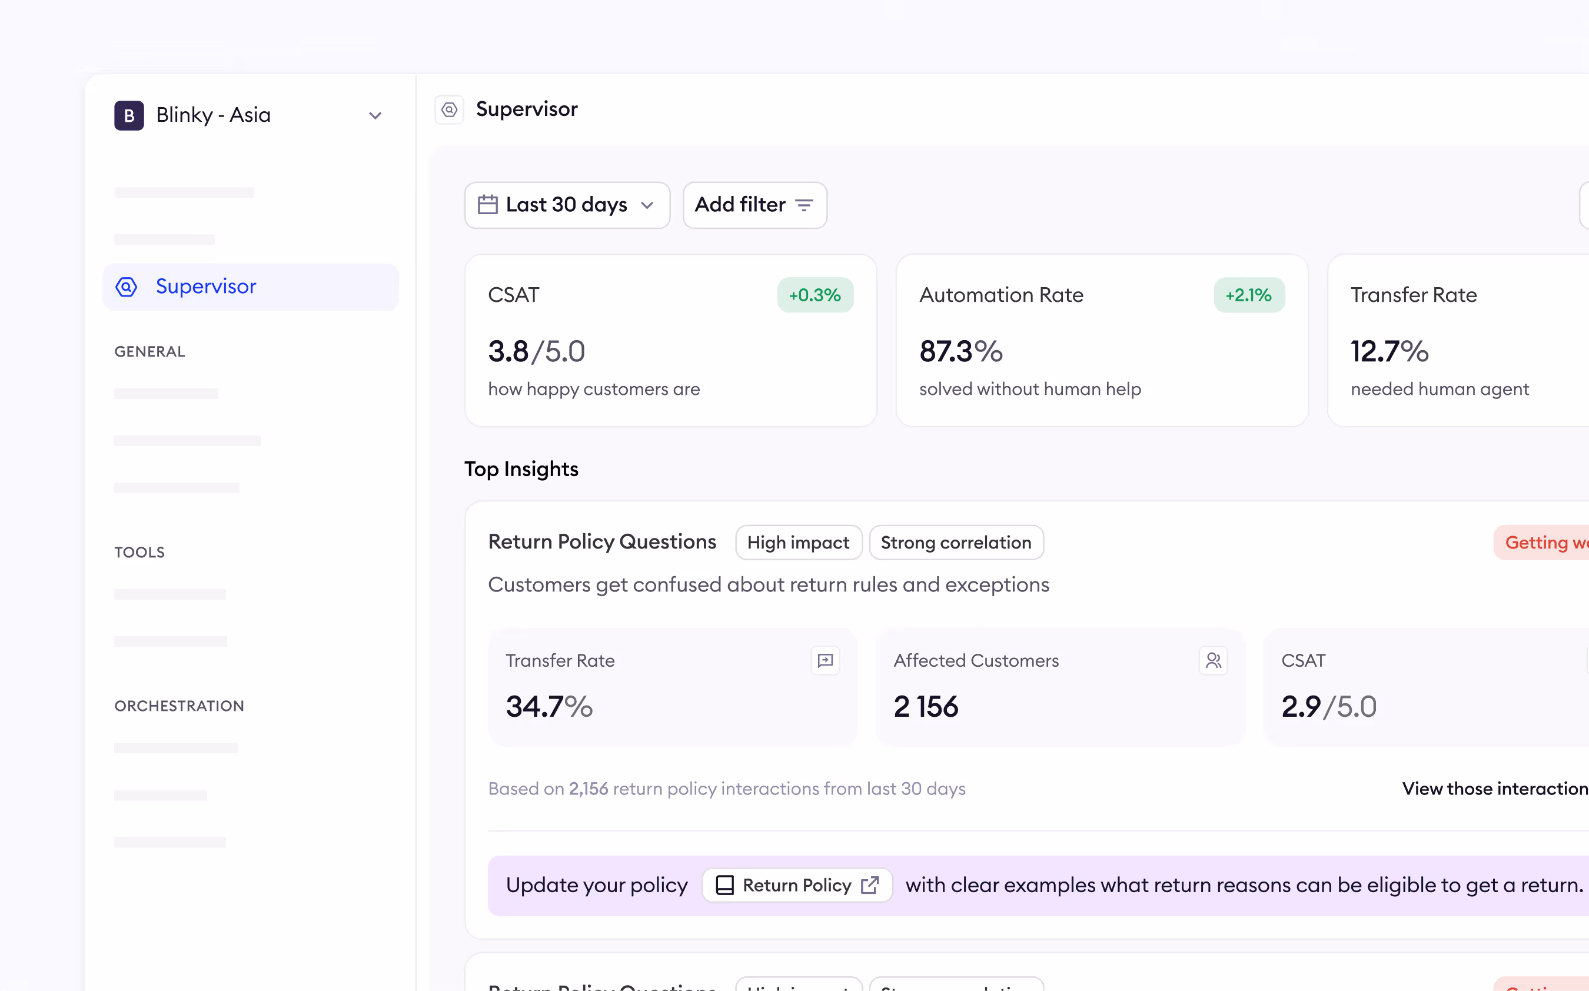Click the Automation Rate +2.1% badge
The height and width of the screenshot is (991, 1589).
(x=1248, y=295)
